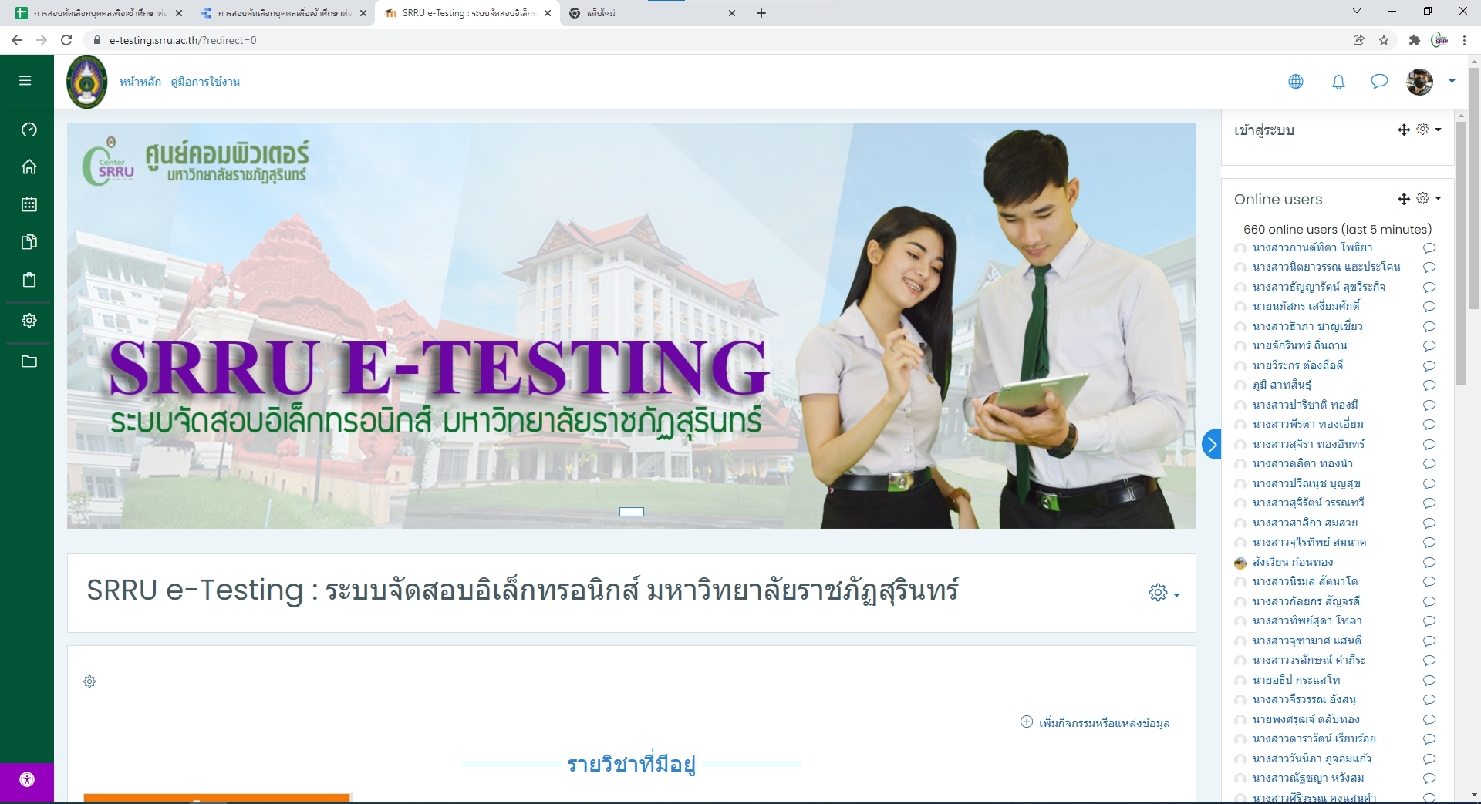This screenshot has width=1481, height=804.
Task: Click the language globe icon
Action: (x=1296, y=82)
